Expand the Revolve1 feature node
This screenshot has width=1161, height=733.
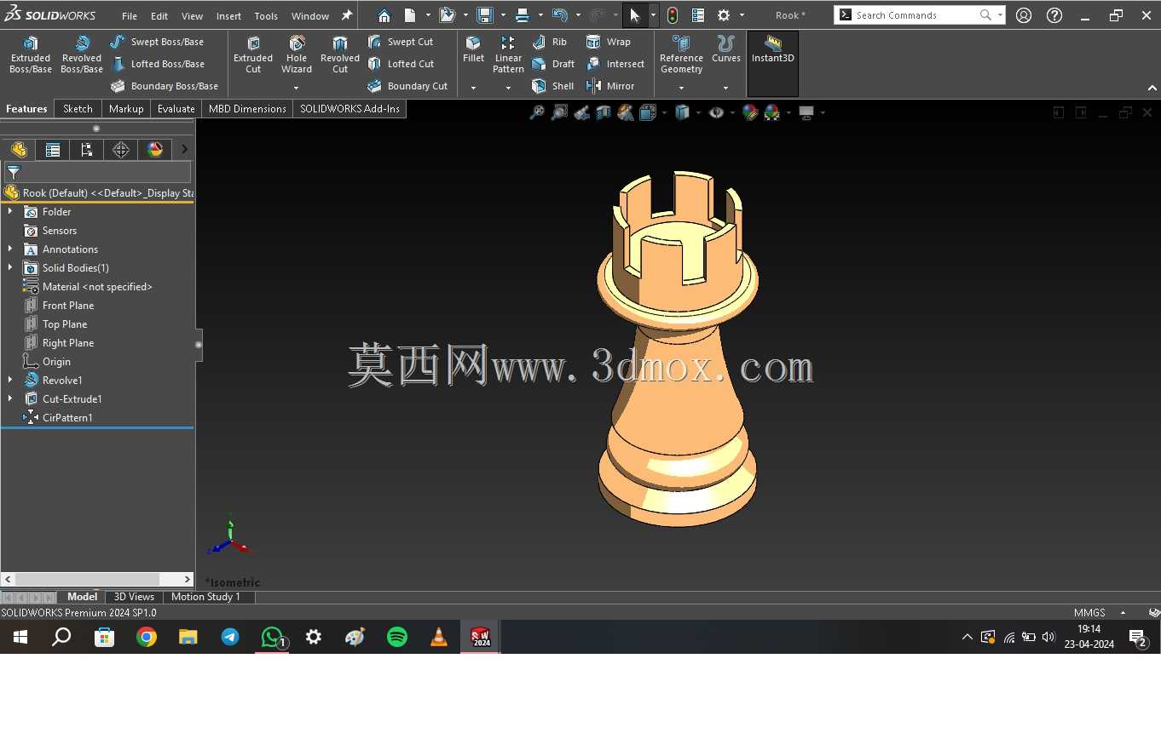click(10, 380)
